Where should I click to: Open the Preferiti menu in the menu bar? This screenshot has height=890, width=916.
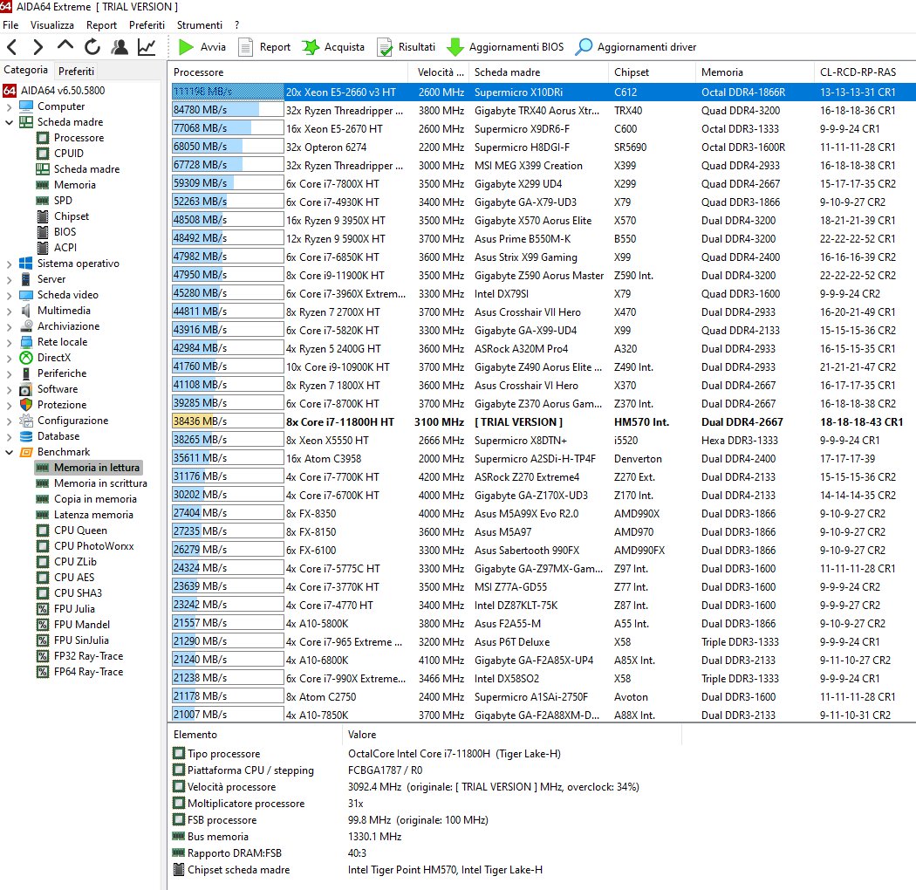(x=147, y=25)
